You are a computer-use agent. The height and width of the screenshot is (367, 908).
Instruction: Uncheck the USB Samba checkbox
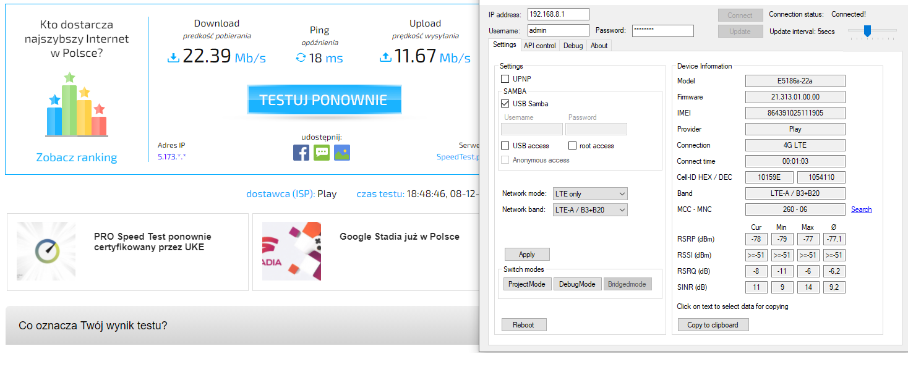click(505, 104)
